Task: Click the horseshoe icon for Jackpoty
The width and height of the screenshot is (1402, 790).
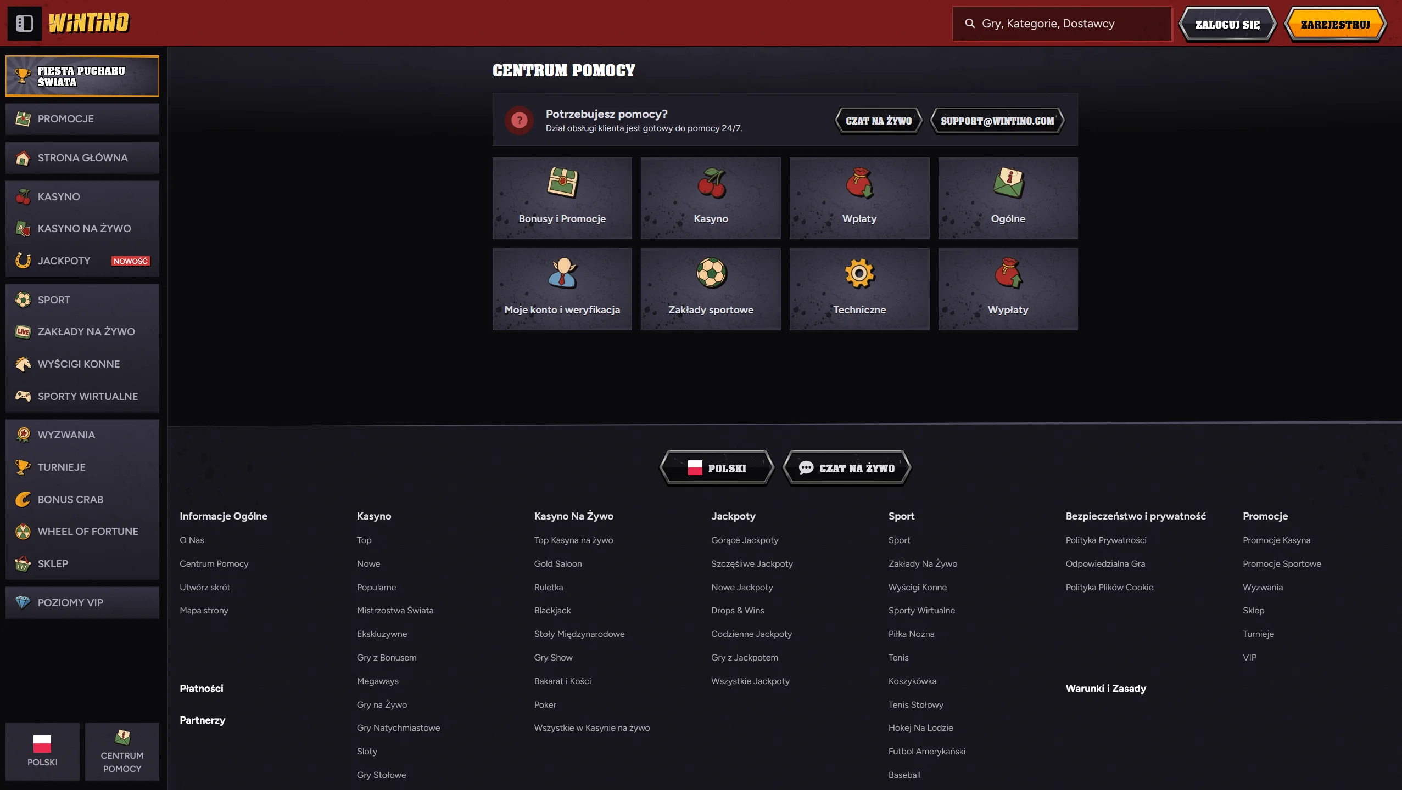Action: pyautogui.click(x=23, y=261)
